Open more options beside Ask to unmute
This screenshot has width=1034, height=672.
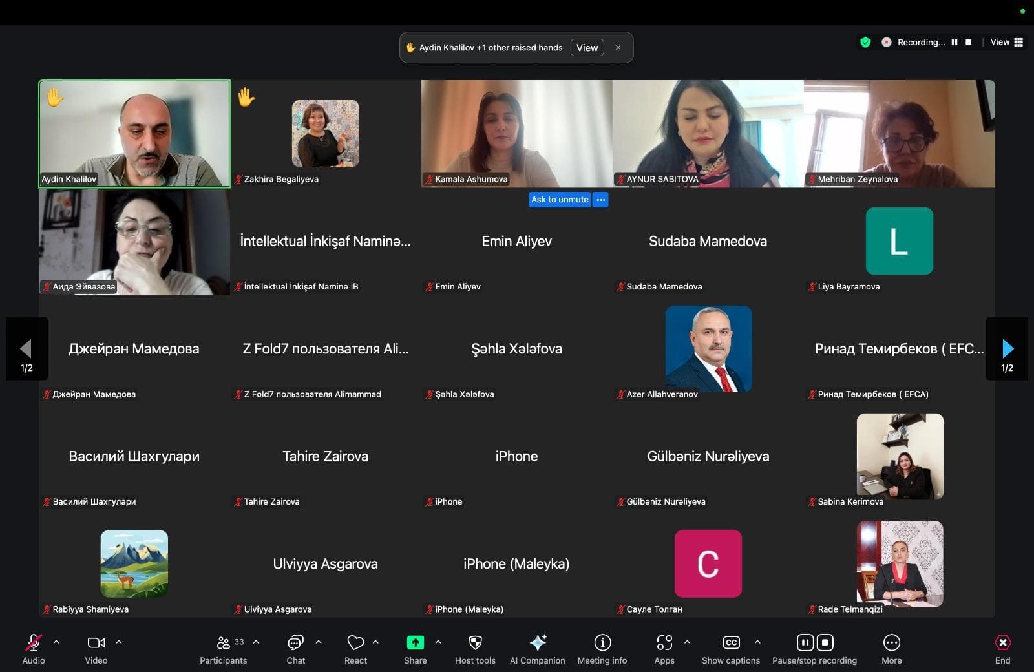601,200
